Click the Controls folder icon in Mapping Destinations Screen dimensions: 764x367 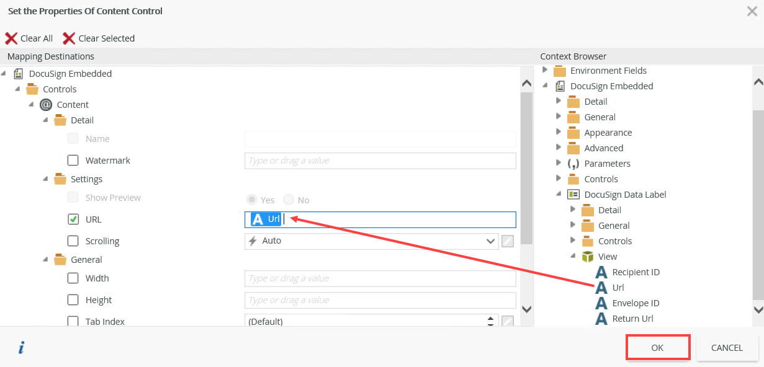[x=32, y=89]
